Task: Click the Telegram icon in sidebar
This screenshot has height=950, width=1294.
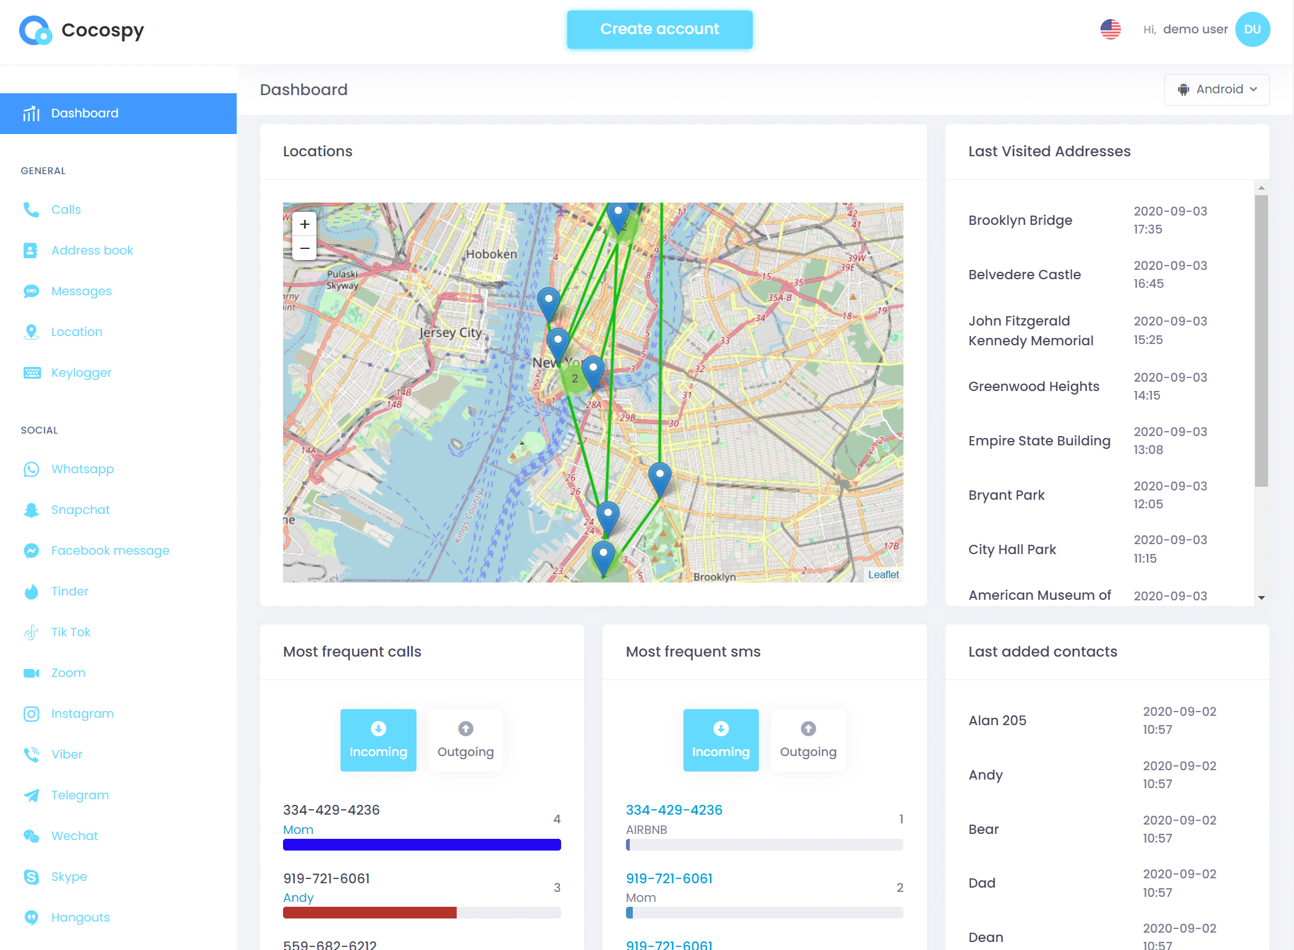Action: (31, 796)
